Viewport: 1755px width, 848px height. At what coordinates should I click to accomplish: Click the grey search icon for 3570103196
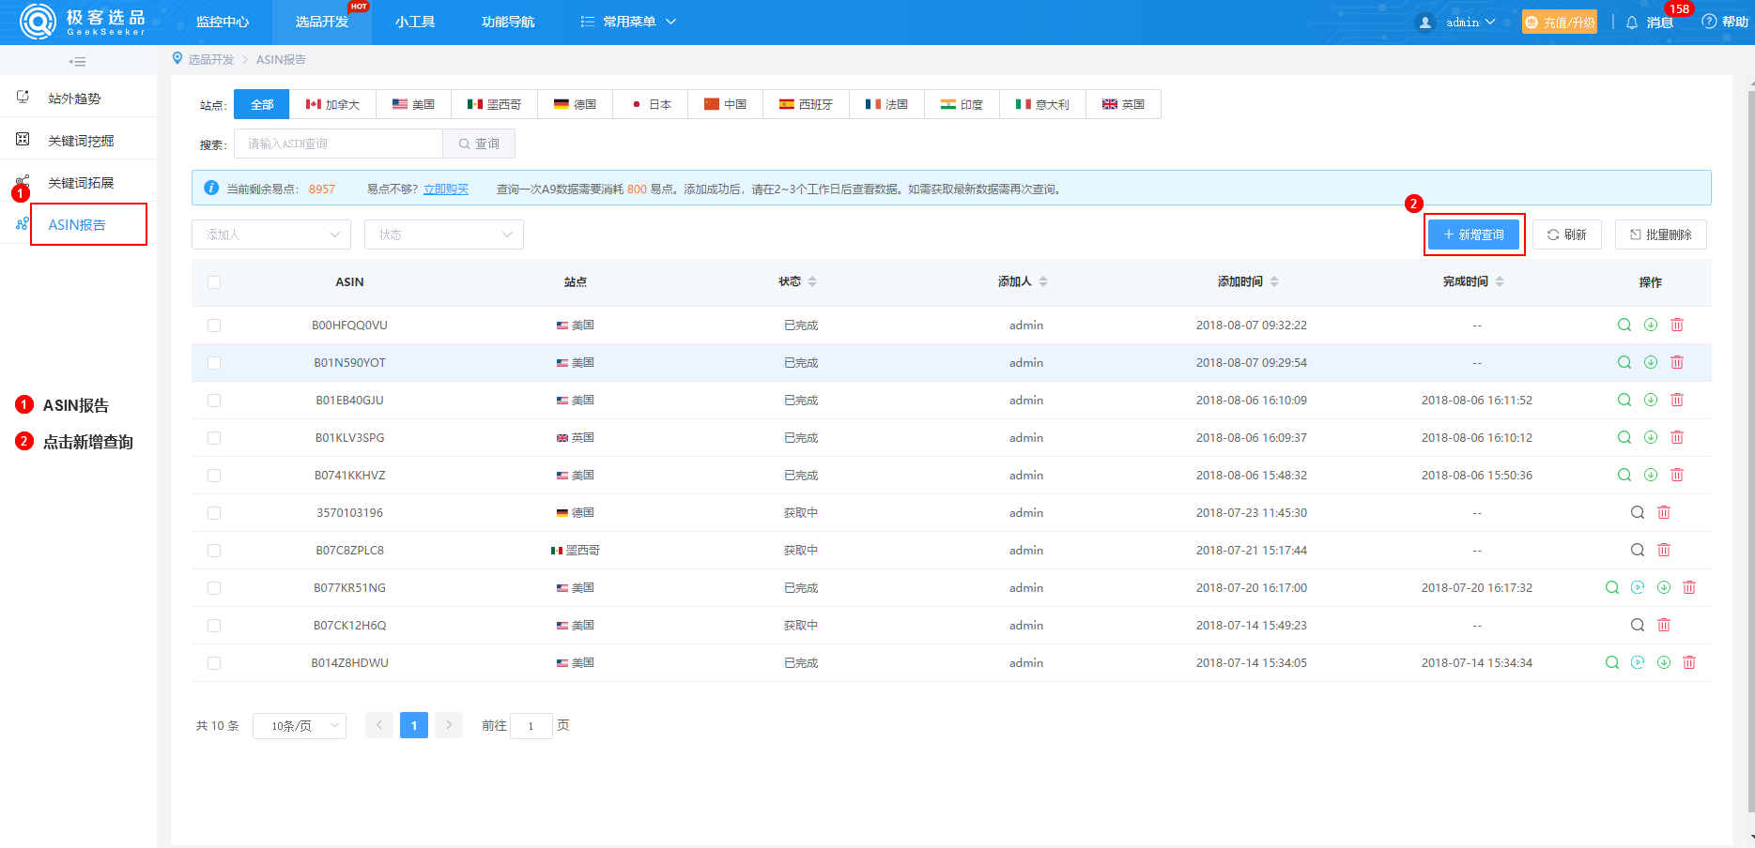(x=1638, y=512)
